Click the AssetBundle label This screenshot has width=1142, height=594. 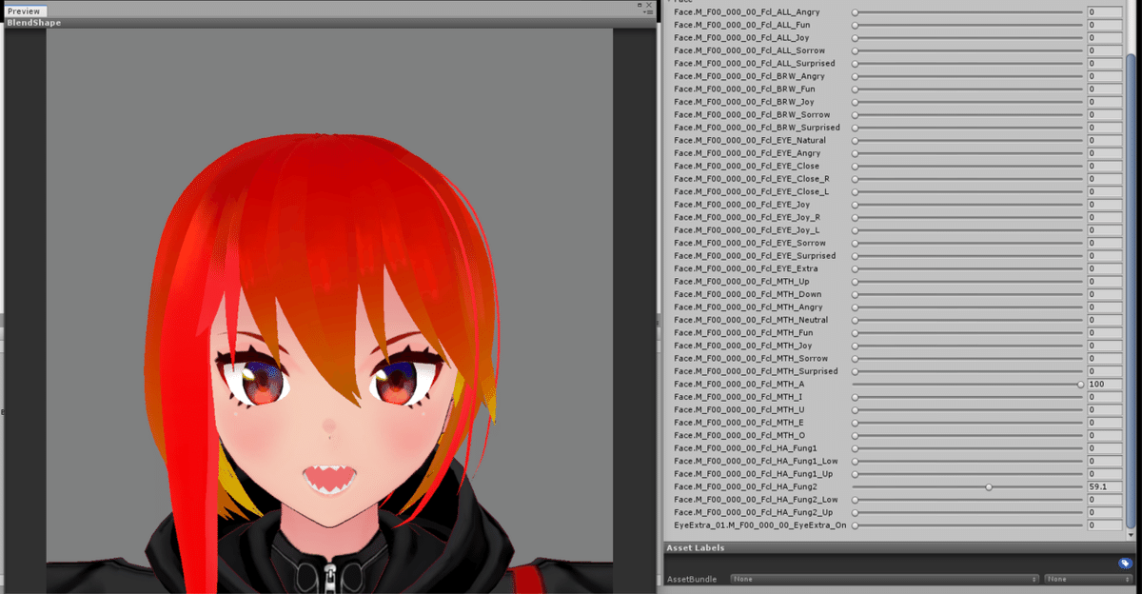[692, 579]
